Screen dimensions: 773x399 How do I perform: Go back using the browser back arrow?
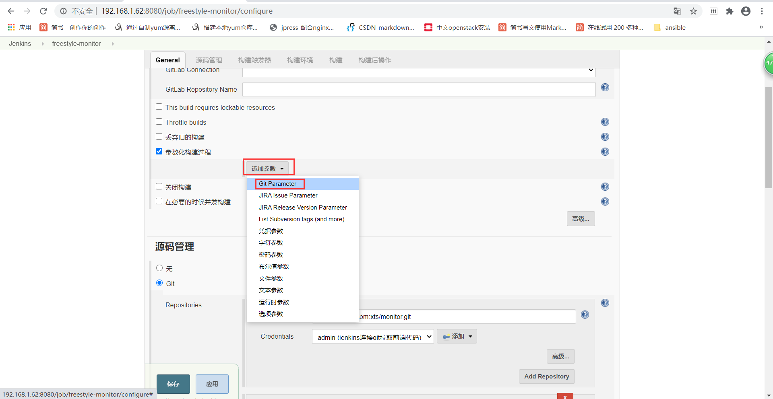pos(11,11)
